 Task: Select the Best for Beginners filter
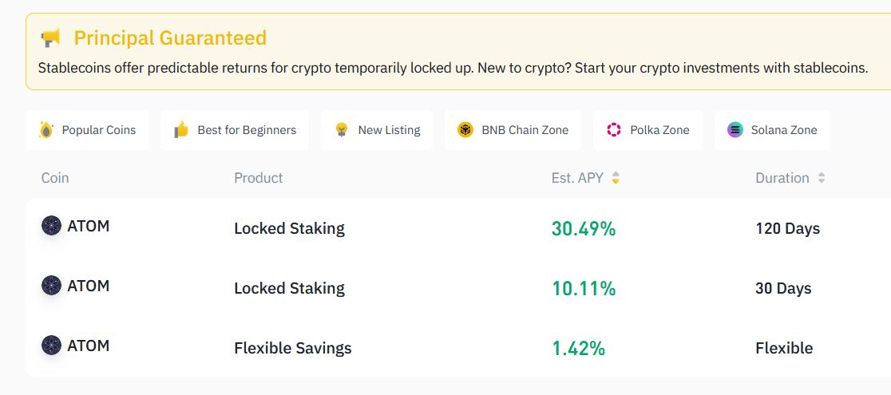235,130
